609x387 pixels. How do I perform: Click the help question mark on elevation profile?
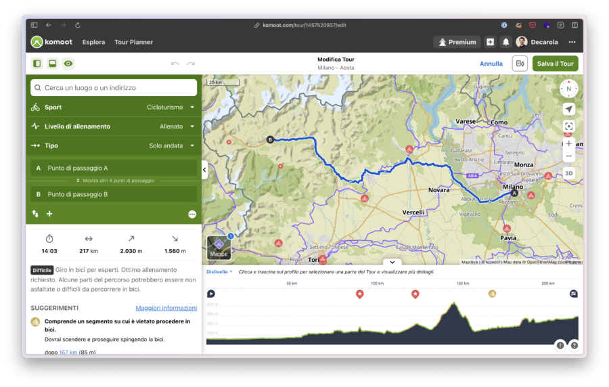coord(574,345)
